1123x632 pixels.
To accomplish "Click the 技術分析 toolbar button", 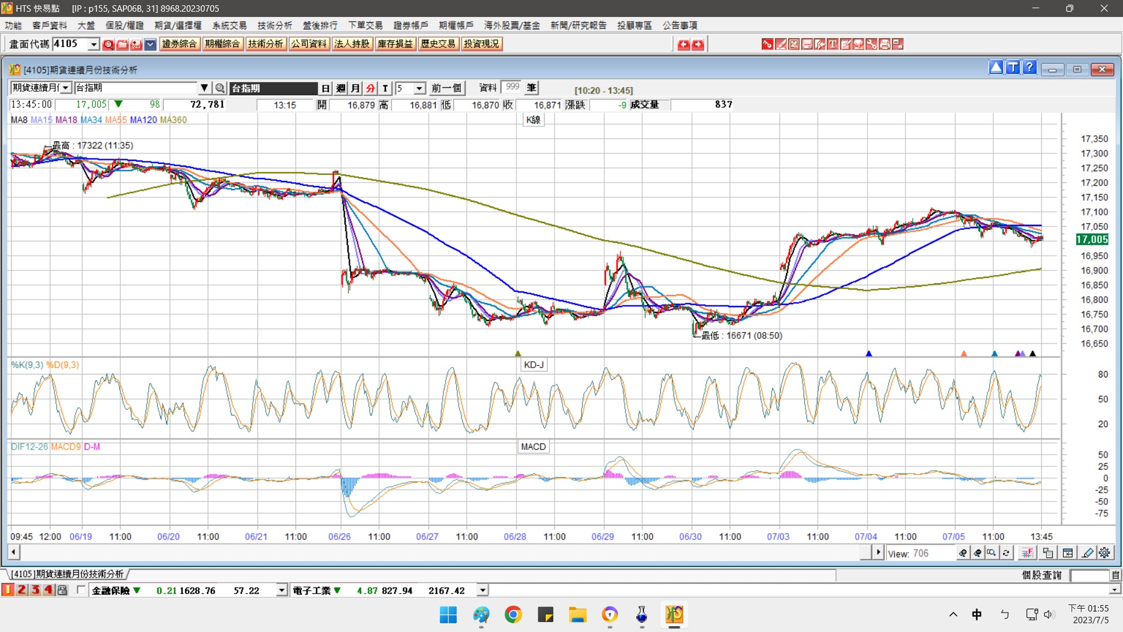I will 266,44.
